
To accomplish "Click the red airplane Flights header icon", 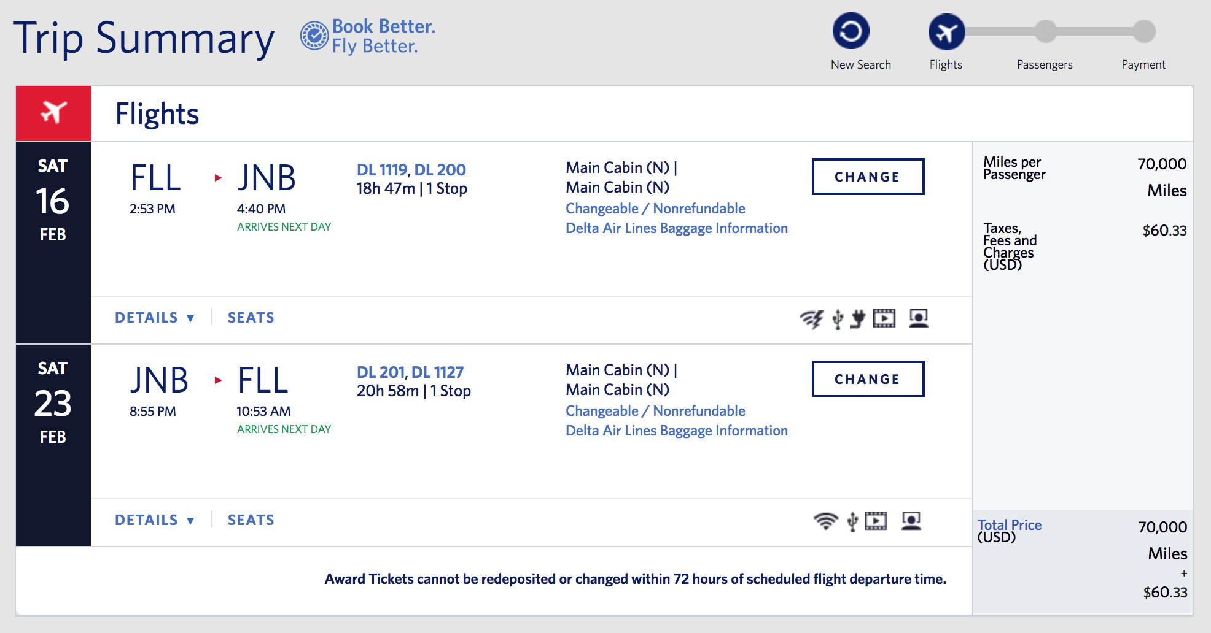I will (x=53, y=113).
